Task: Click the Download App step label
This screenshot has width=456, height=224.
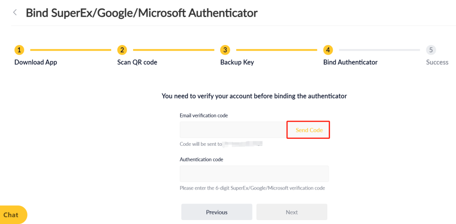Action: point(36,62)
